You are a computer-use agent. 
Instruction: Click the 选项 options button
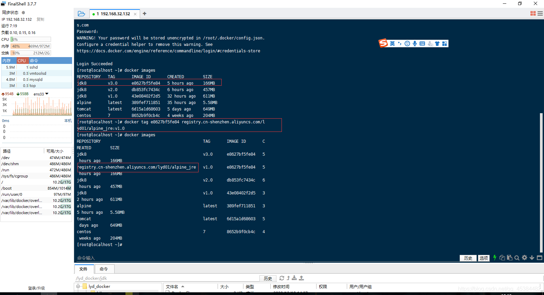click(484, 258)
